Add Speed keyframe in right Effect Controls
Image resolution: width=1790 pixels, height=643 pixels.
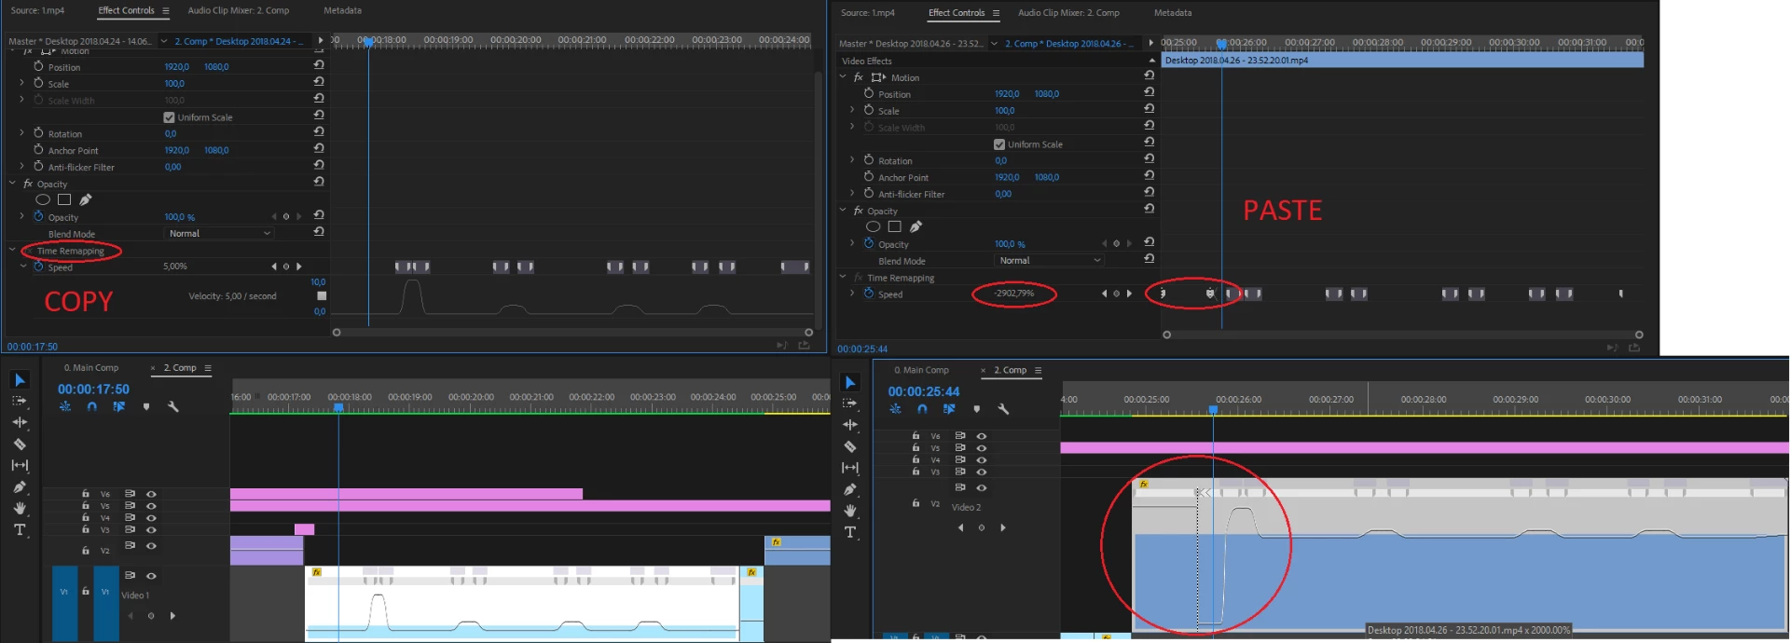[x=1116, y=294]
